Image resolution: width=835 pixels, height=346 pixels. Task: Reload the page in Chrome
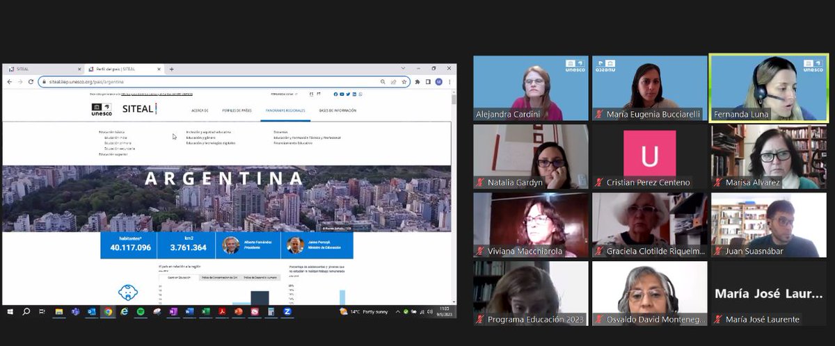(x=31, y=81)
